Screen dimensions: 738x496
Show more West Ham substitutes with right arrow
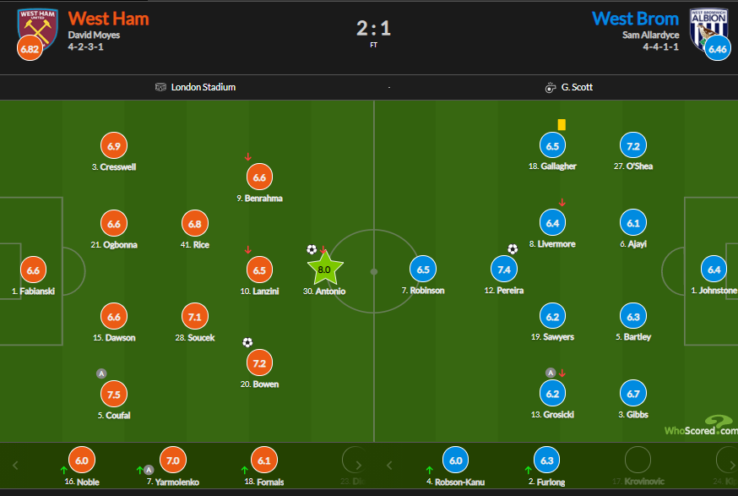[x=361, y=465]
